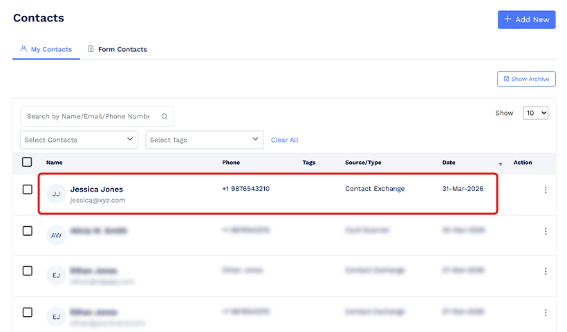Open the Form Contacts tab
This screenshot has height=332, width=567.
tap(118, 49)
